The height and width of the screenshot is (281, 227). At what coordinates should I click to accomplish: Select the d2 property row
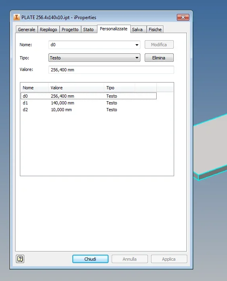(x=89, y=110)
